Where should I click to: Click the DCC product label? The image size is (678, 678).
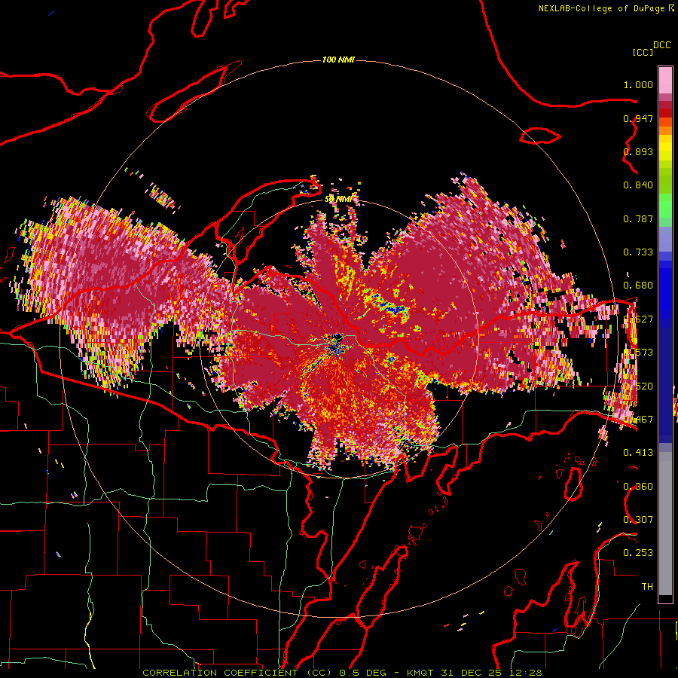pos(662,45)
